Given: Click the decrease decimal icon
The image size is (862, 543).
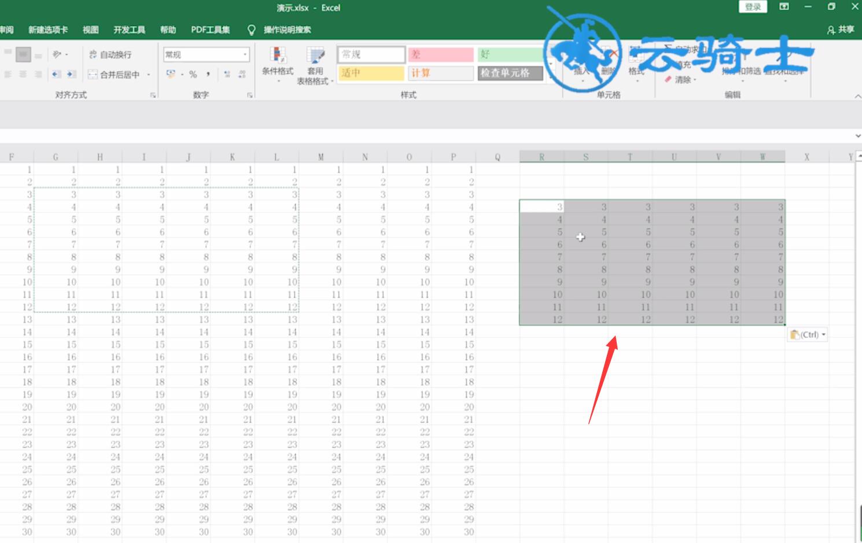Looking at the screenshot, I should (x=242, y=74).
